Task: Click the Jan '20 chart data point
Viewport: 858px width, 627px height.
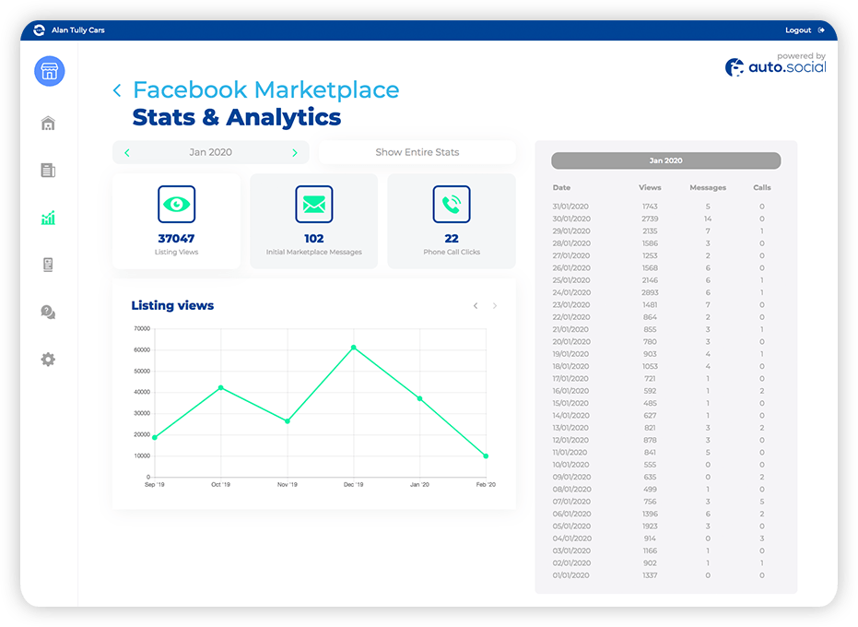Action: 419,398
